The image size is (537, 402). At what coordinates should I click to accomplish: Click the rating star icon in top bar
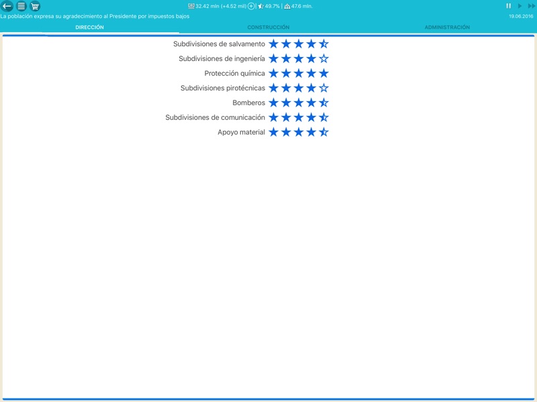[261, 6]
